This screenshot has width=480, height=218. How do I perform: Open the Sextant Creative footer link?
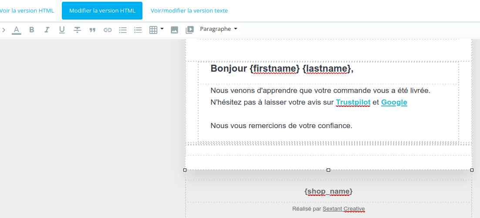click(344, 209)
